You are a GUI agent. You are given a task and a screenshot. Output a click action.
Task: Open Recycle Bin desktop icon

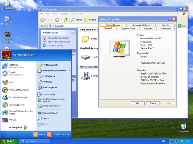pyautogui.click(x=184, y=128)
